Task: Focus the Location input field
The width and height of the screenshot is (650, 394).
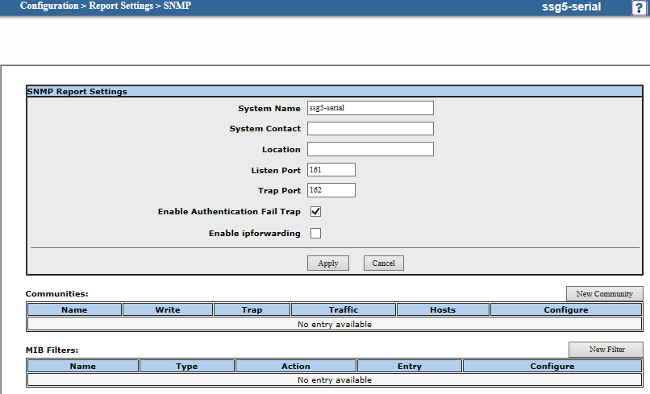Action: pos(370,149)
